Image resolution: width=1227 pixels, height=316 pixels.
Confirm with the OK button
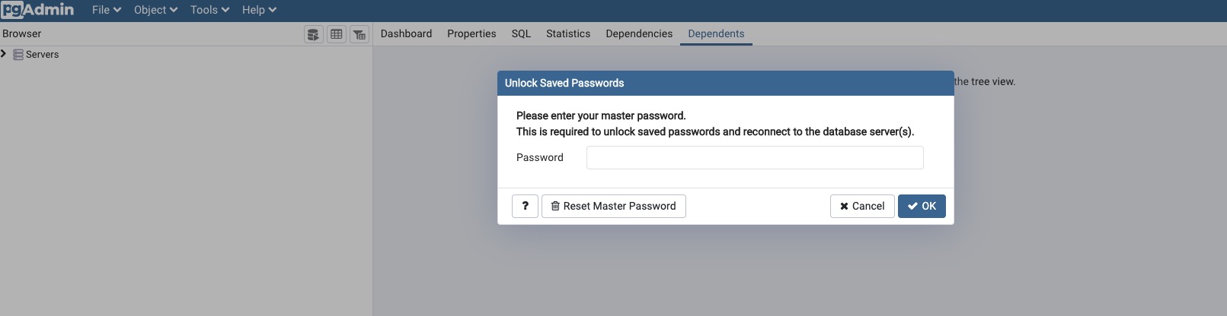[922, 206]
